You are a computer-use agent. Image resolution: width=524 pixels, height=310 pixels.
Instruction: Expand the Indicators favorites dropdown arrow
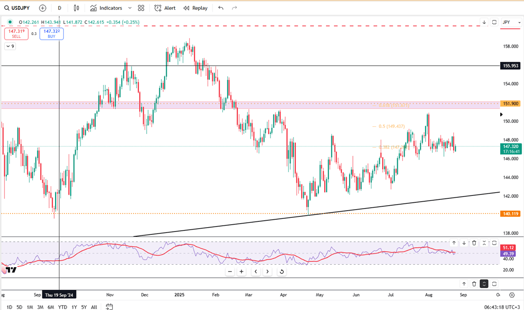click(129, 8)
